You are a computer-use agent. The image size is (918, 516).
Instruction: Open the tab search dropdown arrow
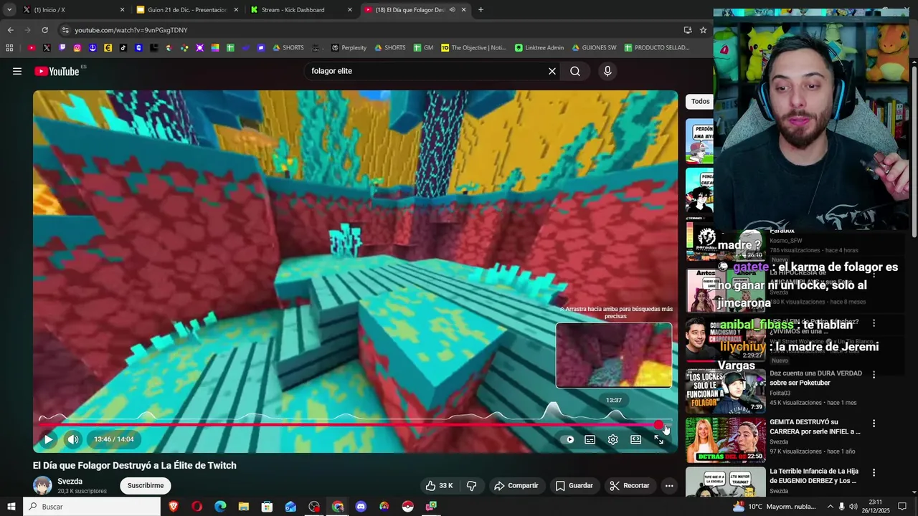9,10
